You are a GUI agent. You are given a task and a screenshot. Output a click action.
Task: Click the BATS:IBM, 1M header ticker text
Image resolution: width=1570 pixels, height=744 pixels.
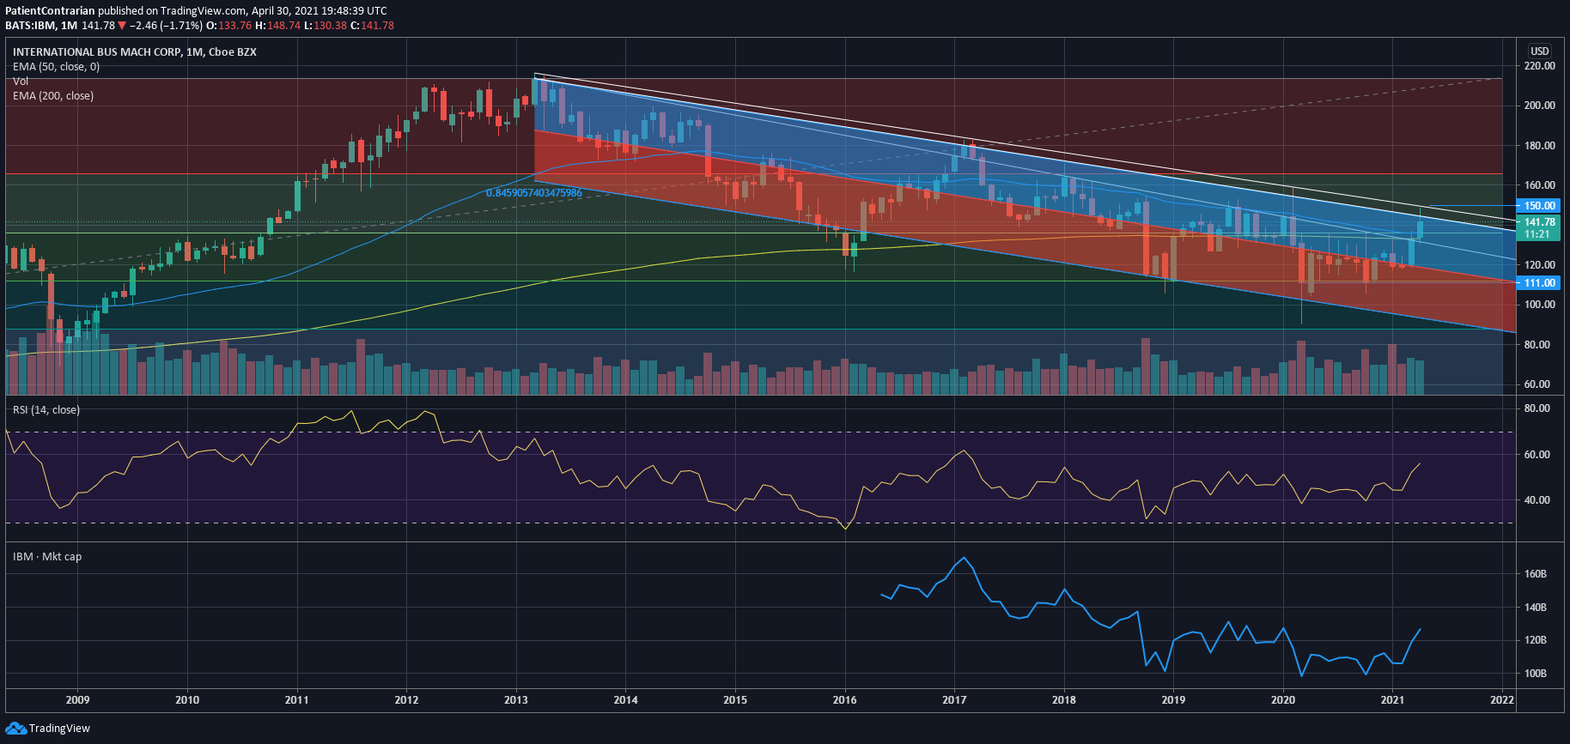(41, 26)
